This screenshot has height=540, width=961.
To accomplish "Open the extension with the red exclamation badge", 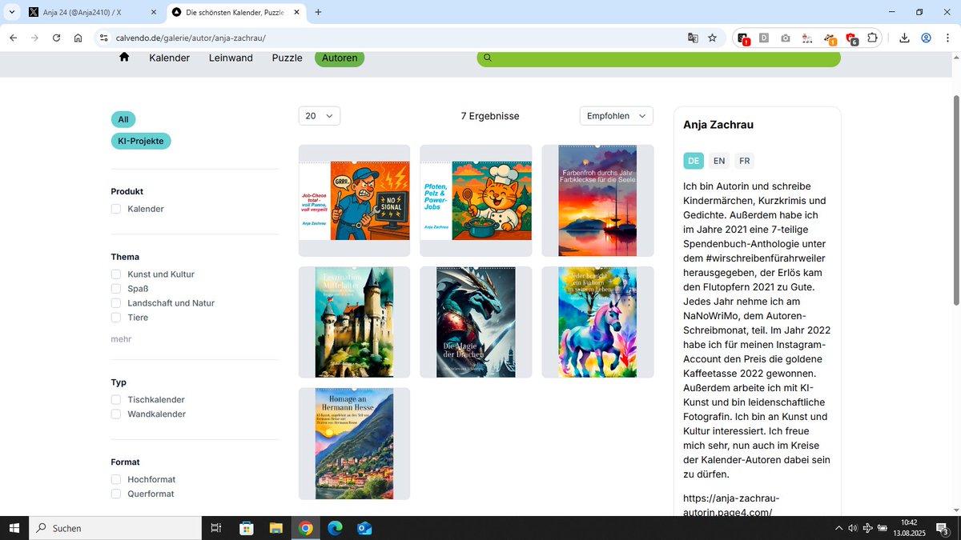I will 743,38.
